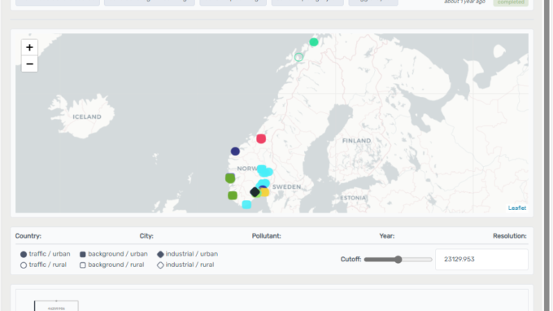
Task: Open the Pollutant filter dropdown
Action: point(266,236)
